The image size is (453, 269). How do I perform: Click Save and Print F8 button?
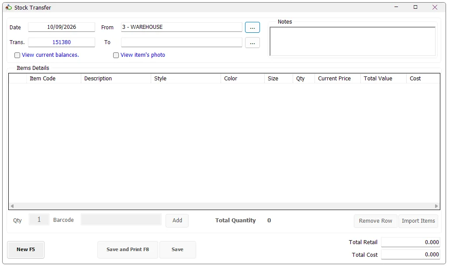point(128,250)
